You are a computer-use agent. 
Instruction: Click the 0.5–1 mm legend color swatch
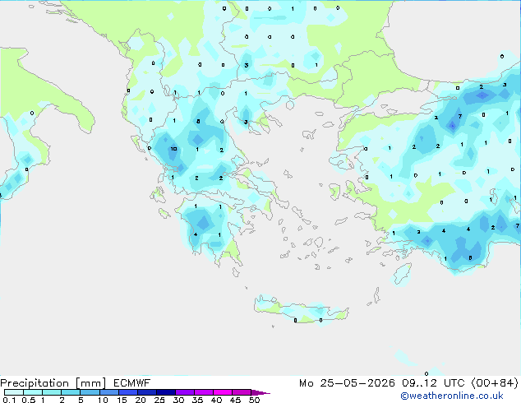click(x=33, y=392)
